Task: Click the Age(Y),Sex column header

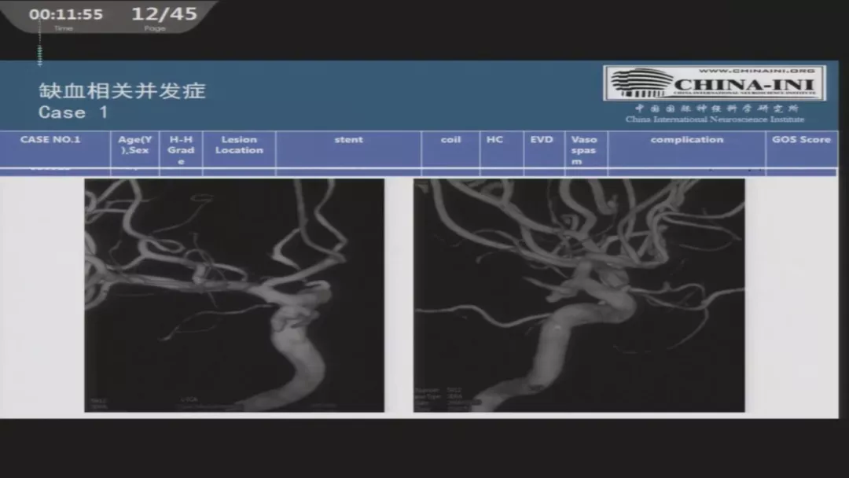Action: pos(134,145)
